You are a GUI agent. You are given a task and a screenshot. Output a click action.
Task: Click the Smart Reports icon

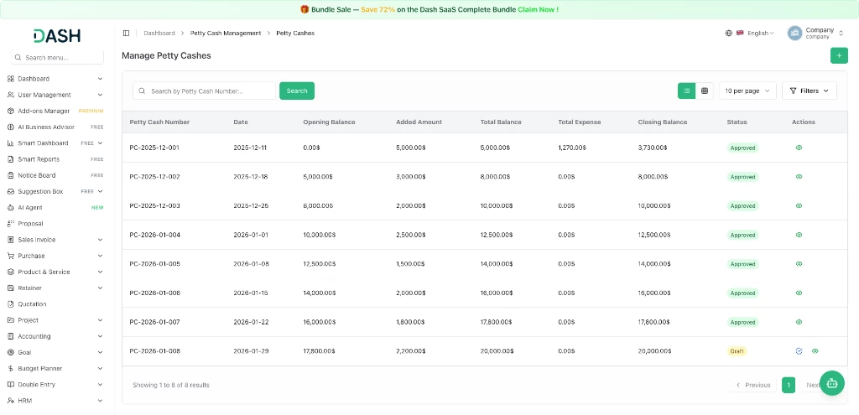click(x=10, y=159)
